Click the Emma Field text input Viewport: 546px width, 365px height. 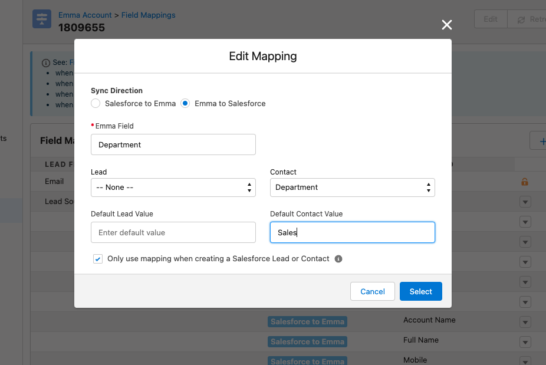point(173,144)
